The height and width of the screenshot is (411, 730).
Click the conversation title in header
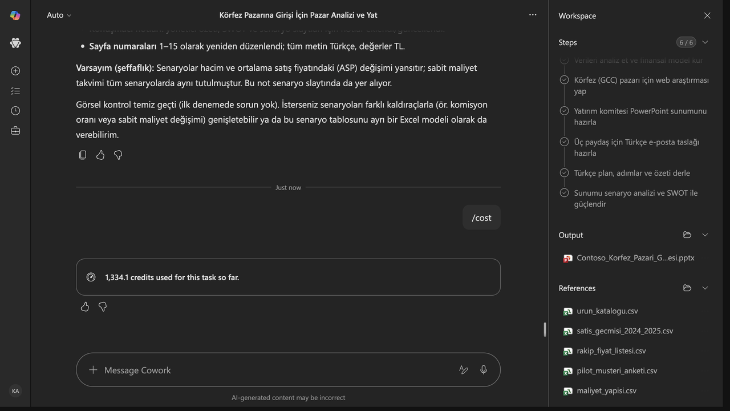(x=298, y=15)
